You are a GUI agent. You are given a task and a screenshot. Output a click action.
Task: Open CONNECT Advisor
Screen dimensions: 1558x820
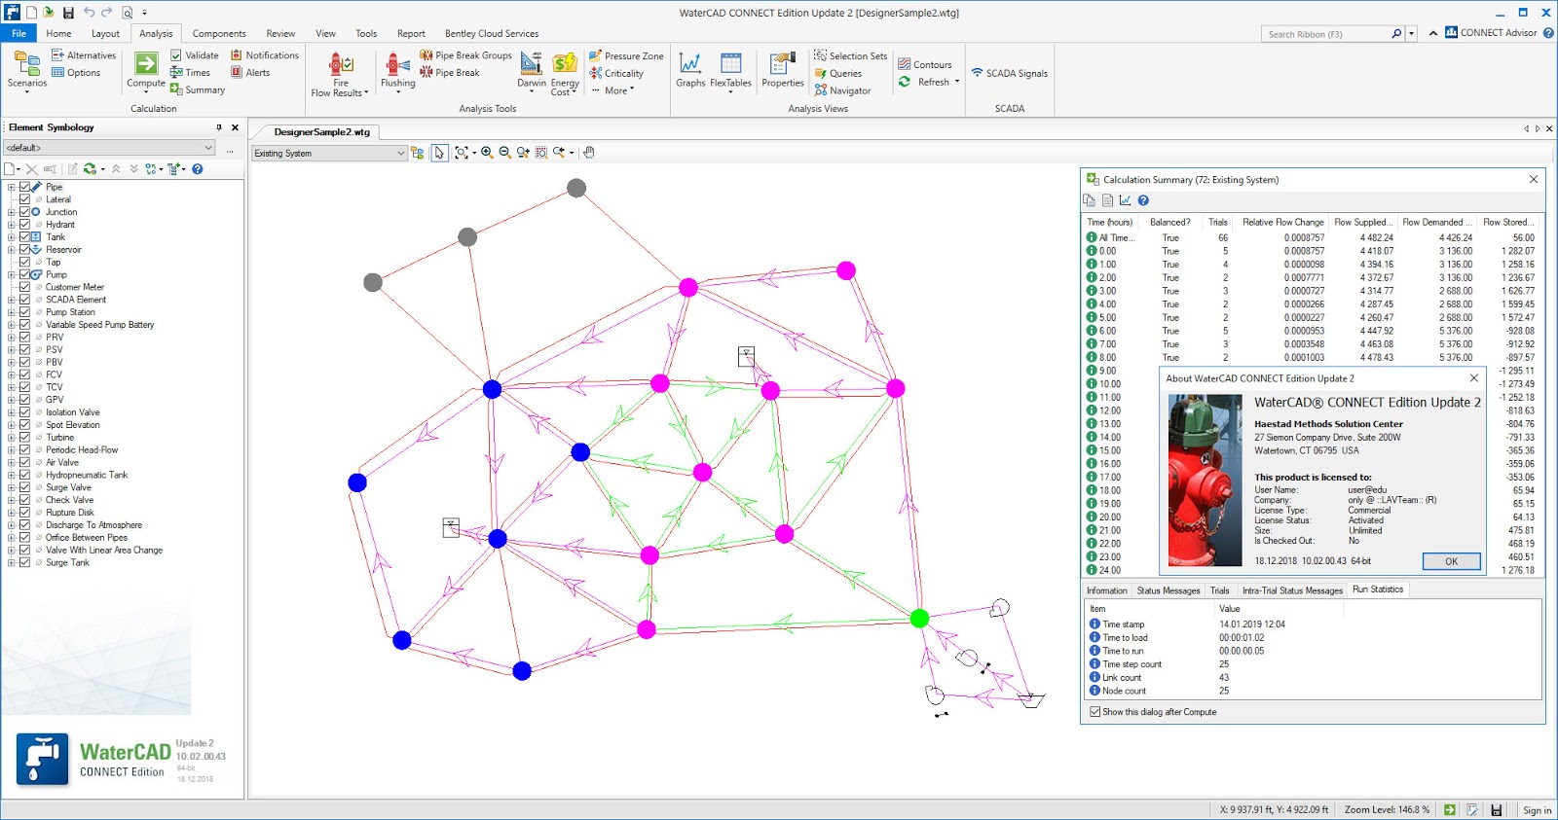(1491, 33)
